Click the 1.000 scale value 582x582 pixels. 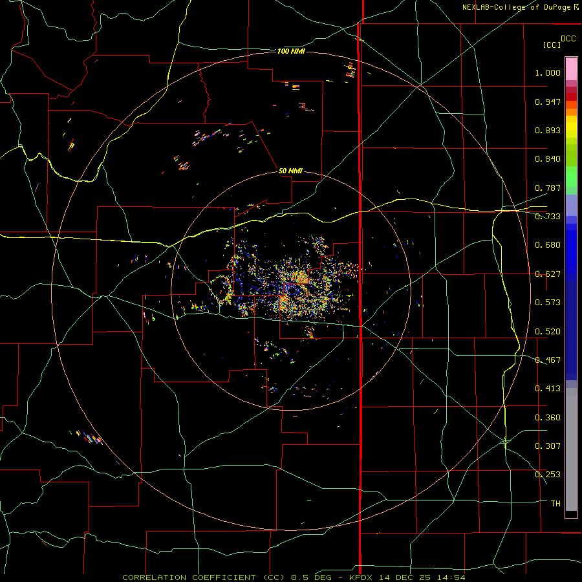point(548,72)
